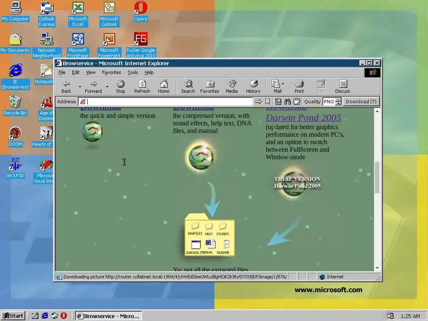Click the quick version Darwin Pond globe image
This screenshot has width=428, height=321.
coord(92,132)
